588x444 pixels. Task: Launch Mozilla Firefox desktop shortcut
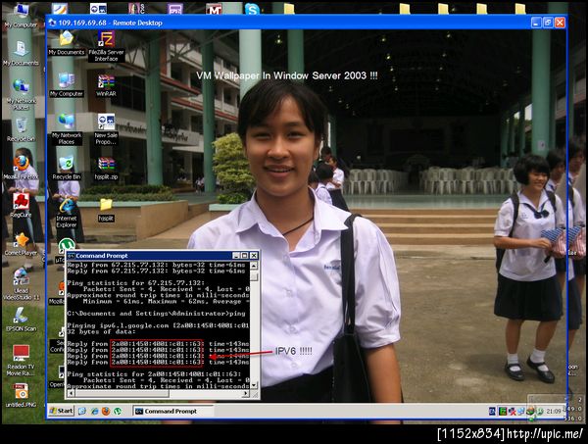tap(21, 167)
